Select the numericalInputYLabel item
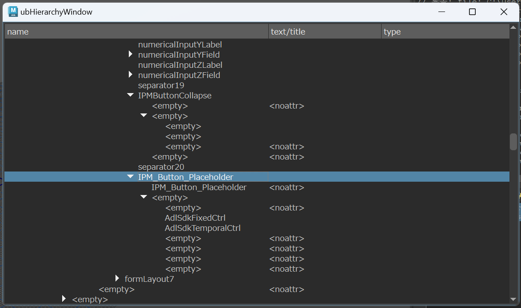Image resolution: width=521 pixels, height=308 pixels. [180, 45]
